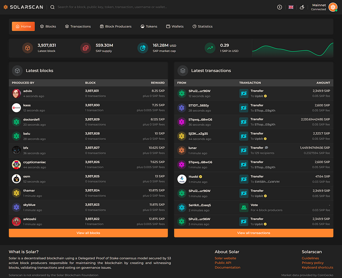Open block 3,937,822
This screenshot has height=278, width=342.
[92, 219]
